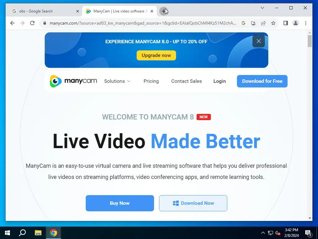The image size is (318, 239).
Task: Open a new tab with plus button
Action: (163, 11)
